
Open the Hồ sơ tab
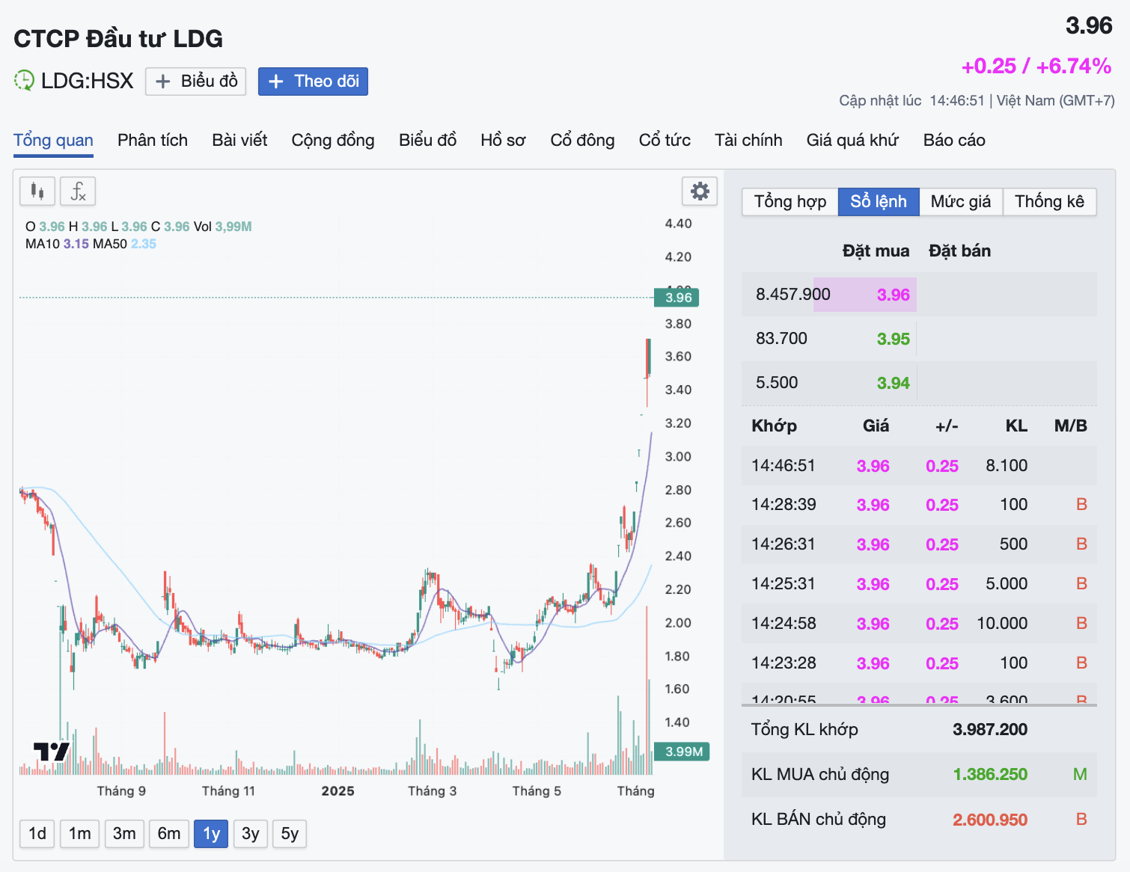(503, 141)
